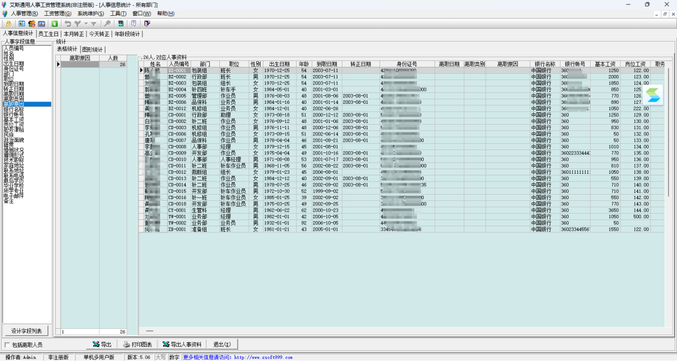Viewport: 677px width, 361px height.
Task: Click the 设计字段列表 button
Action: click(x=27, y=331)
